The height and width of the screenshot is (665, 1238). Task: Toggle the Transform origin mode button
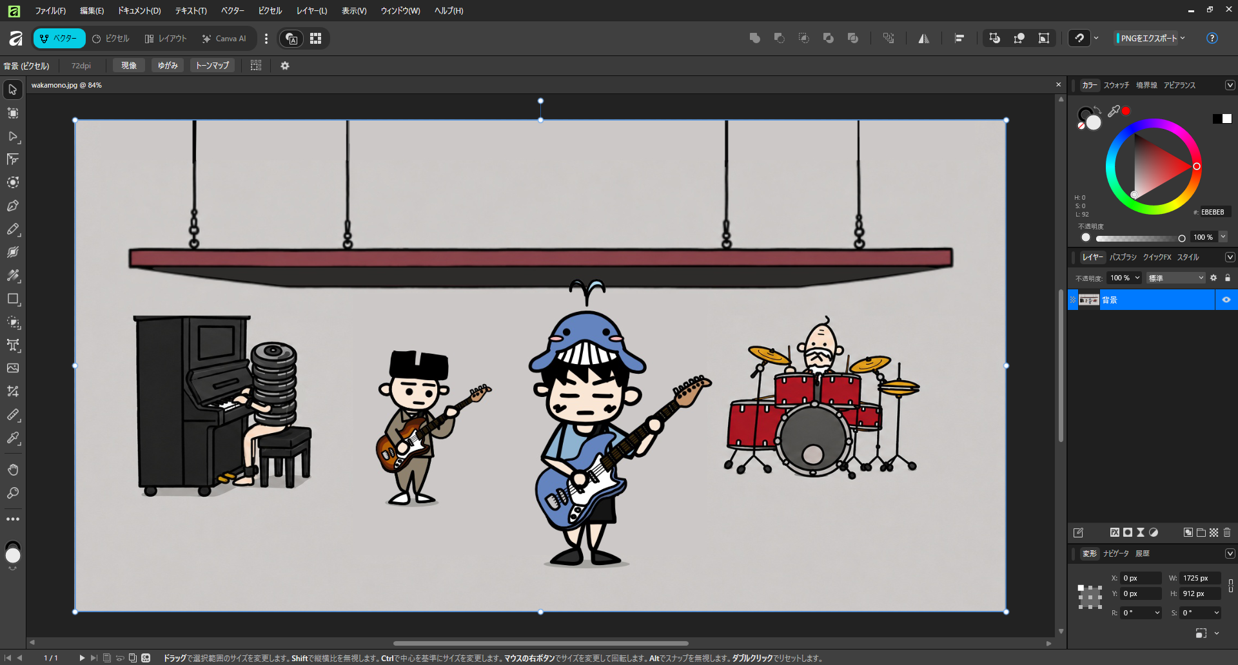click(x=1019, y=38)
